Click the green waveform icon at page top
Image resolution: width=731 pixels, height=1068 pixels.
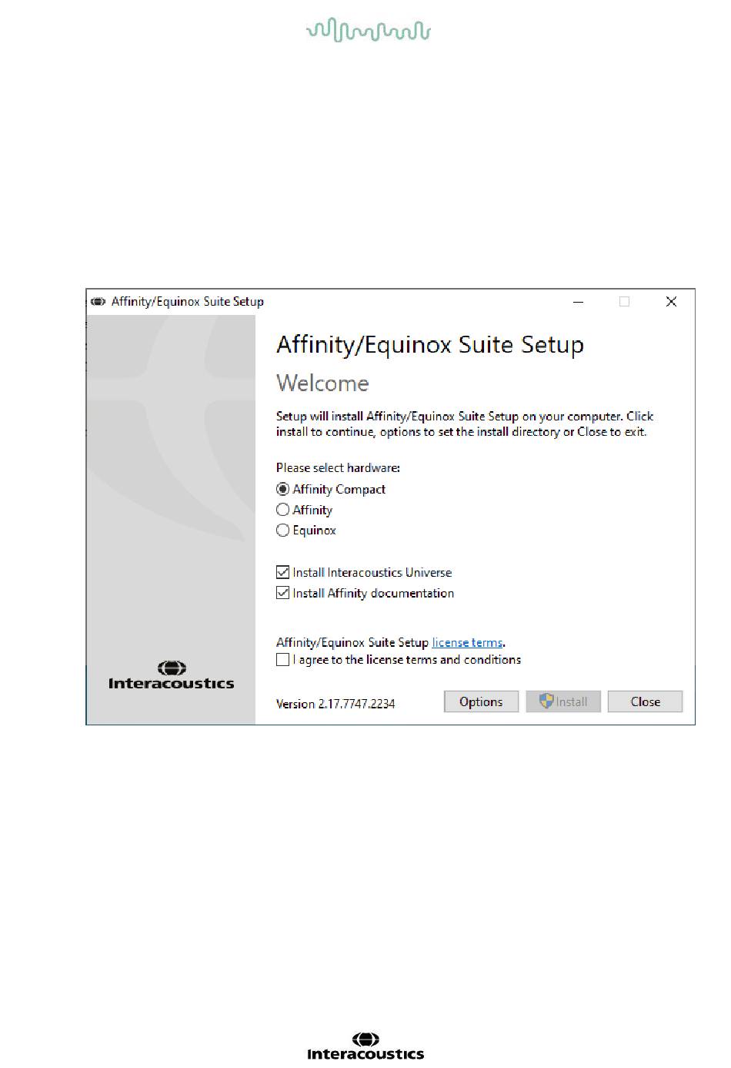[x=369, y=29]
